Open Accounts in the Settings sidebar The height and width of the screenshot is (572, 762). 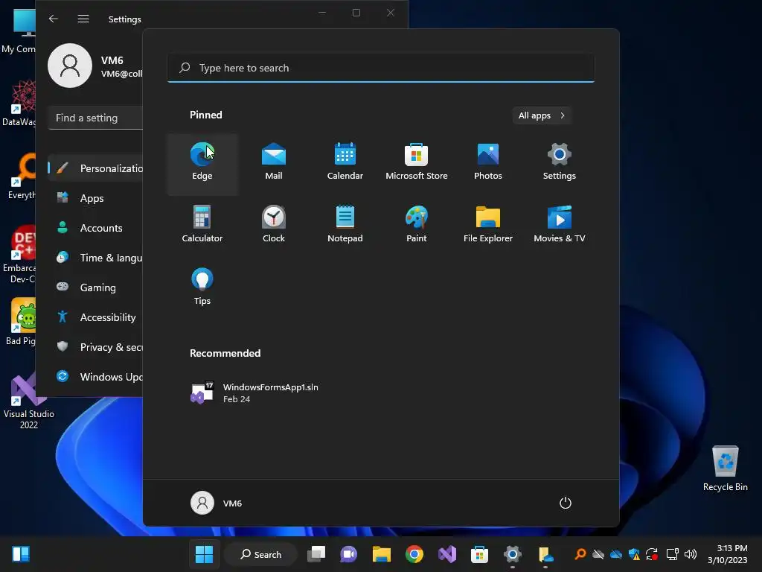(95, 228)
